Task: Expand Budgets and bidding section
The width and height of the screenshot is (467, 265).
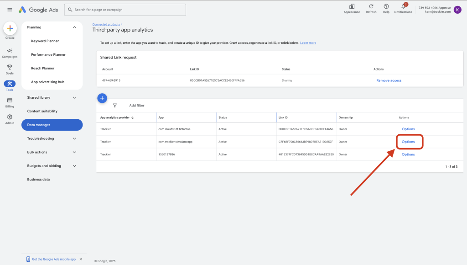Action: 74,166
